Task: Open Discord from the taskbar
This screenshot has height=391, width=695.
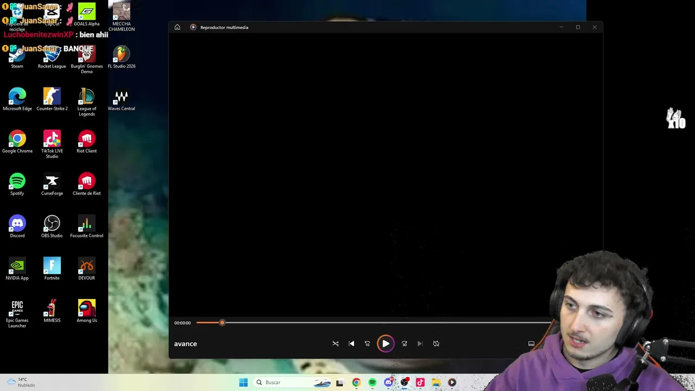Action: (388, 382)
